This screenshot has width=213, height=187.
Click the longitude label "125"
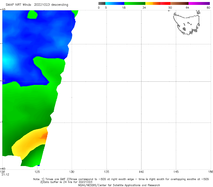point(37,172)
